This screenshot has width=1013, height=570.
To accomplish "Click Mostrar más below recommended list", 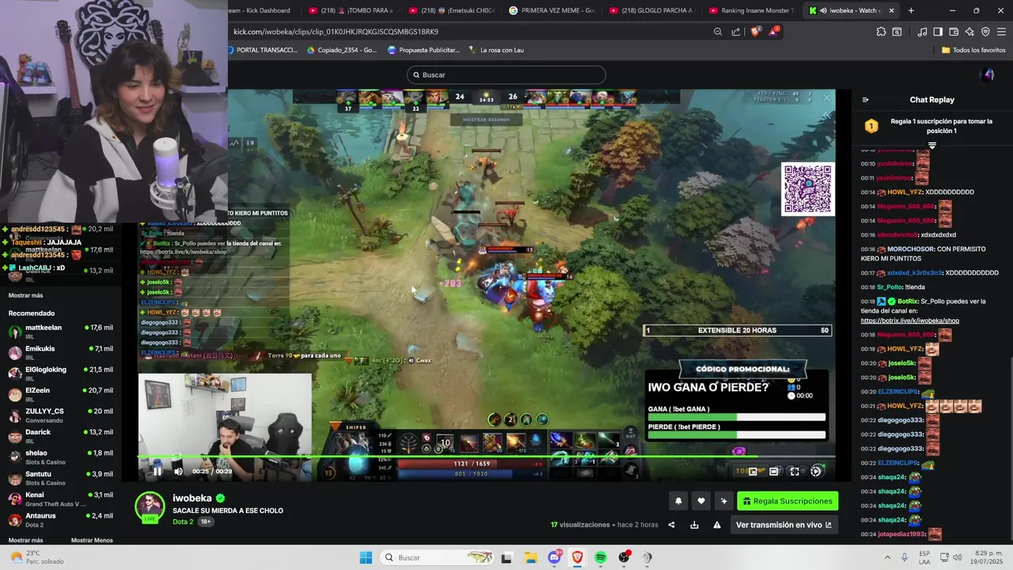I will pyautogui.click(x=25, y=540).
